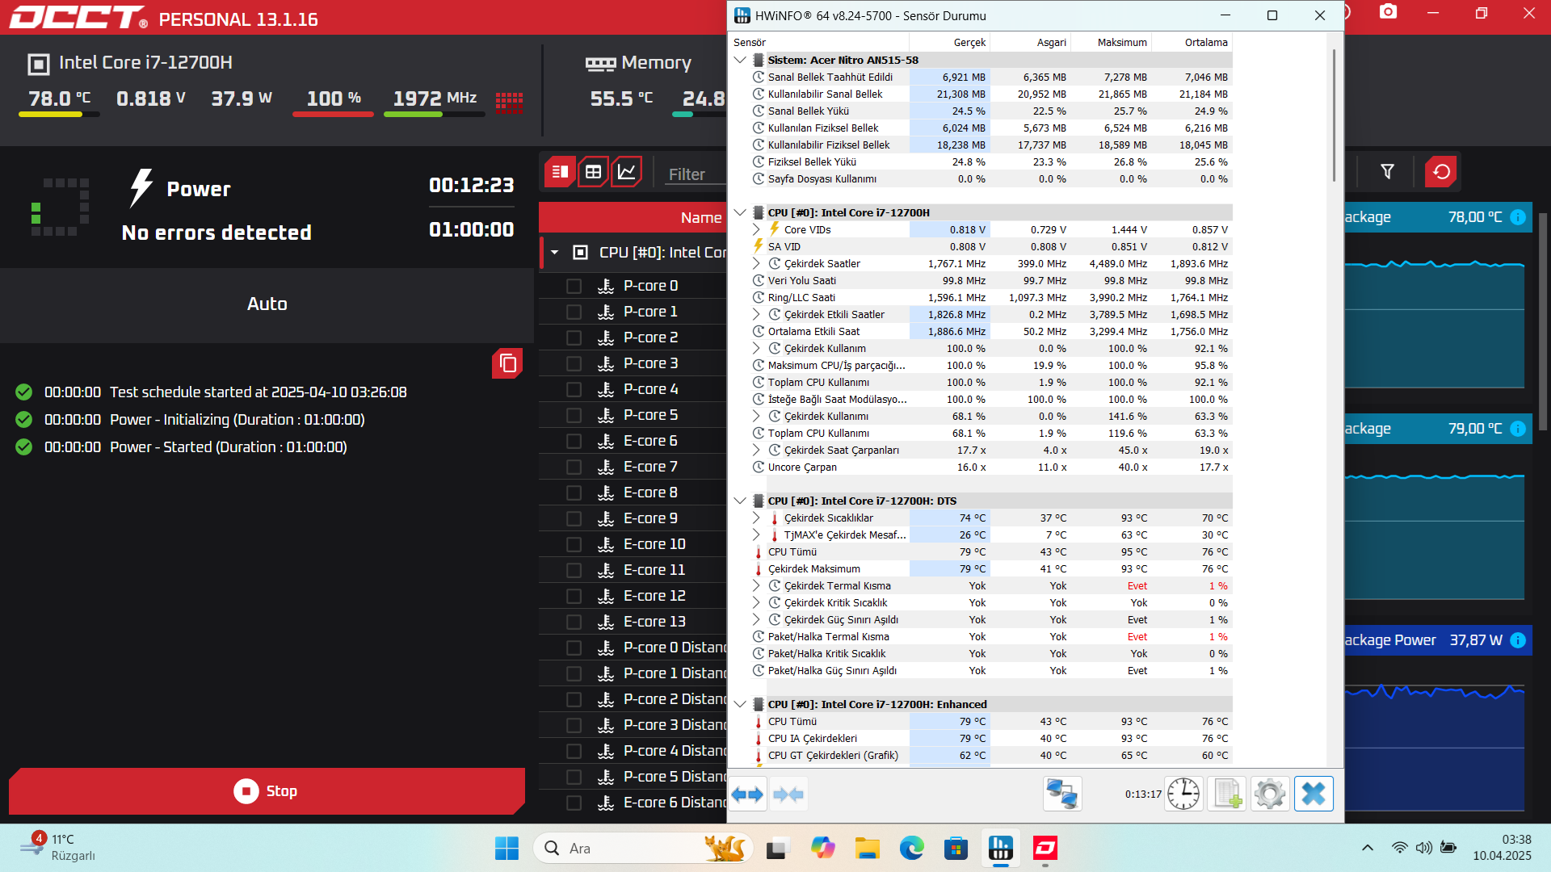Collapse CPU [#0] group in OCCT list
1551x872 pixels.
(555, 253)
